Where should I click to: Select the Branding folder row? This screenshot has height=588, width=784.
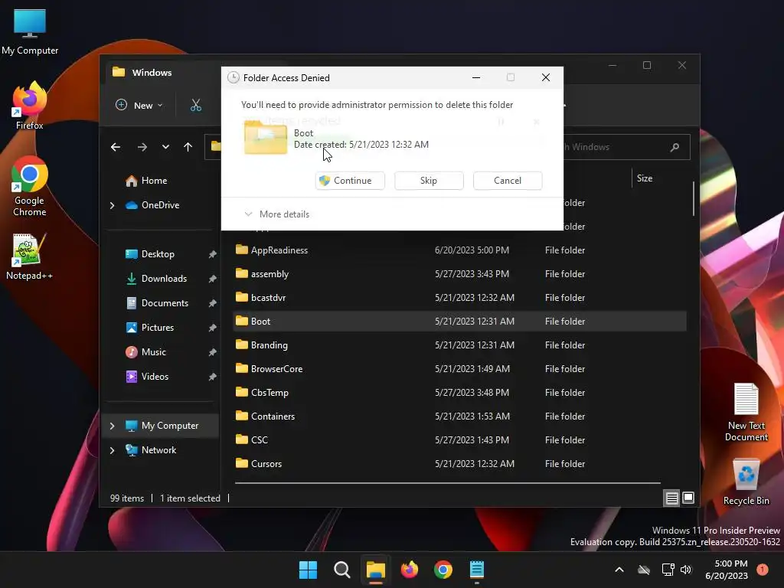click(459, 345)
